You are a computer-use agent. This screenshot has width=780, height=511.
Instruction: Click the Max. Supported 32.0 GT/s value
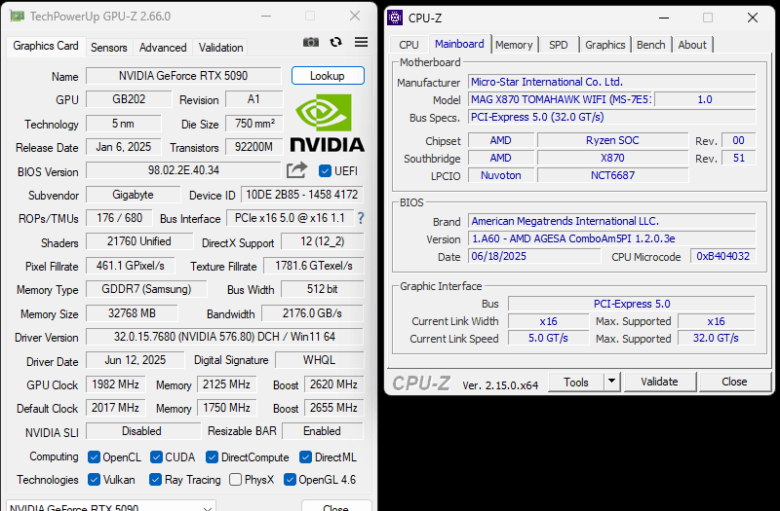(716, 338)
